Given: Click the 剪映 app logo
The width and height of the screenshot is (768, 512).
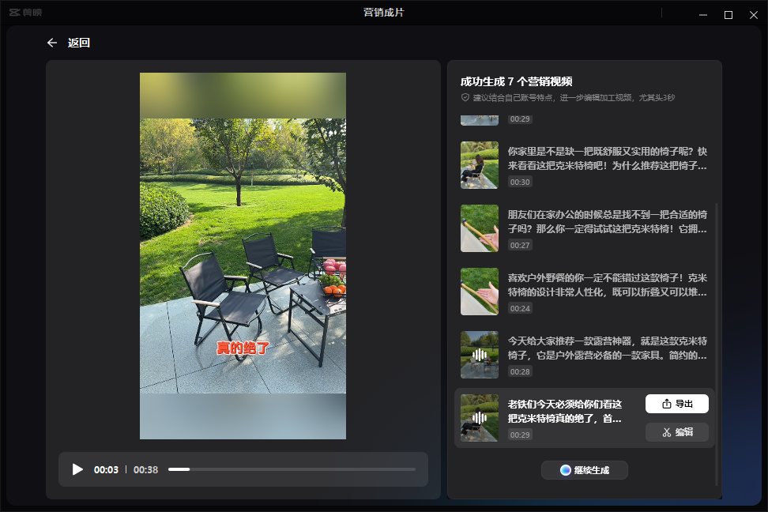Looking at the screenshot, I should tap(24, 13).
